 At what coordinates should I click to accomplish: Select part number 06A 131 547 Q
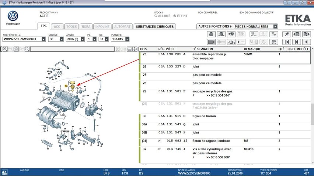tap(172, 124)
